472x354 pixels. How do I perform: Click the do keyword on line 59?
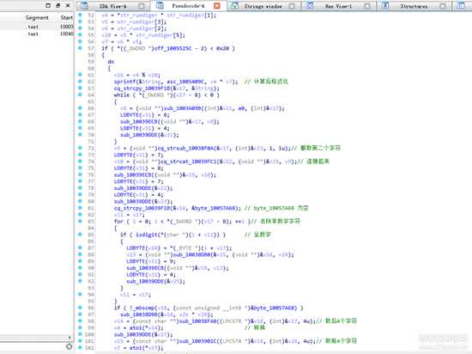point(111,62)
